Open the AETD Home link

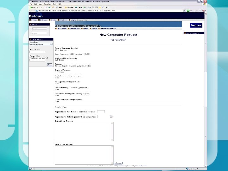61,28
